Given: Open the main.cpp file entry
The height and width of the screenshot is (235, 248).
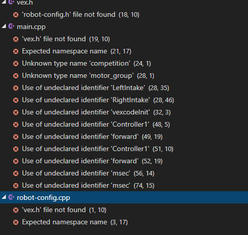Looking at the screenshot, I should pyautogui.click(x=31, y=27).
